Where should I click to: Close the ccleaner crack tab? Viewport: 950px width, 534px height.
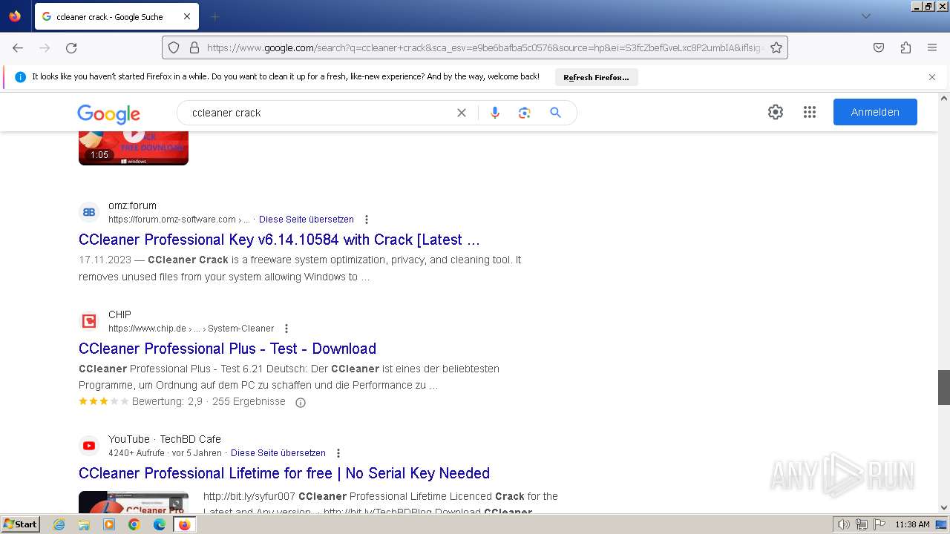coord(187,16)
